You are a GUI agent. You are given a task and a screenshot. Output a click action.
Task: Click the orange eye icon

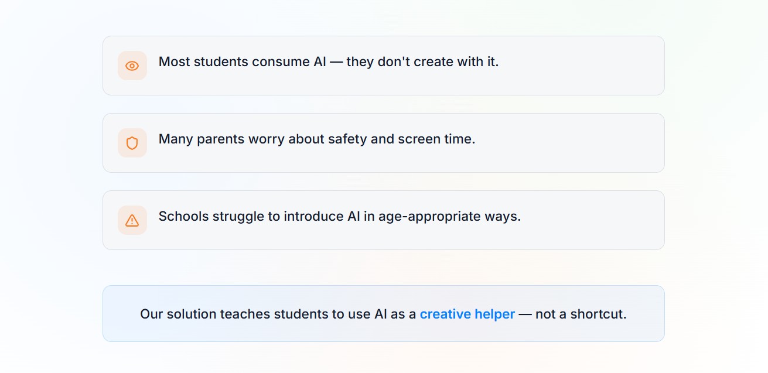(132, 66)
